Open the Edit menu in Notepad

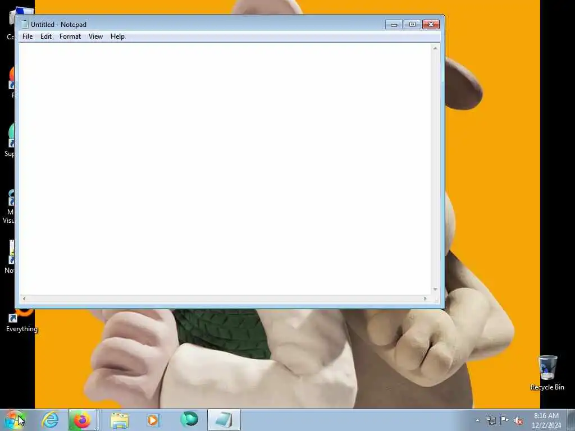click(x=46, y=36)
